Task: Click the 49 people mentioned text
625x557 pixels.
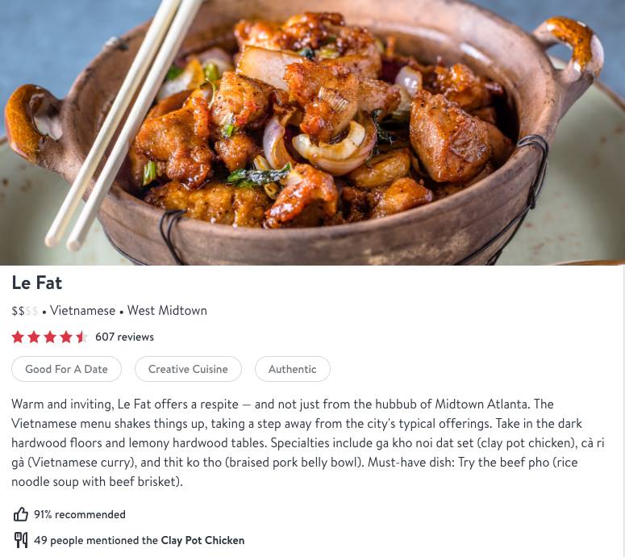Action: pos(96,540)
